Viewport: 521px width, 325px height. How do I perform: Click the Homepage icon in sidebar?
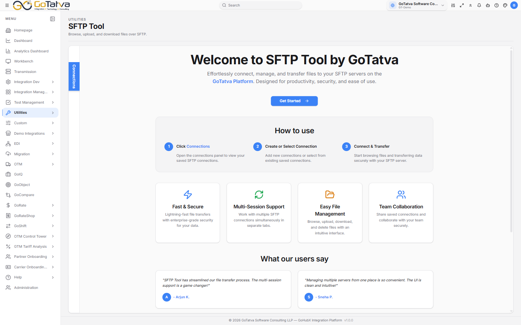(8, 30)
